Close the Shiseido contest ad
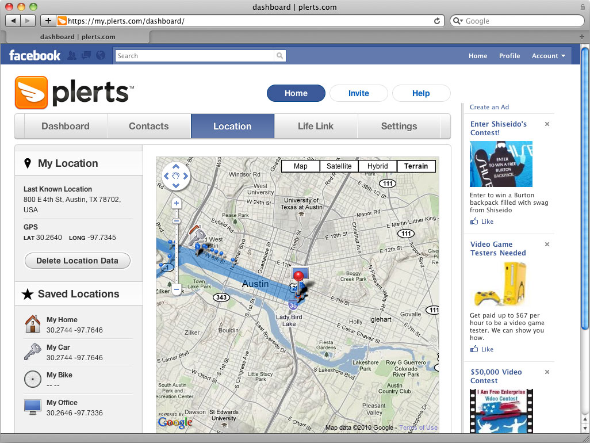 pyautogui.click(x=547, y=124)
